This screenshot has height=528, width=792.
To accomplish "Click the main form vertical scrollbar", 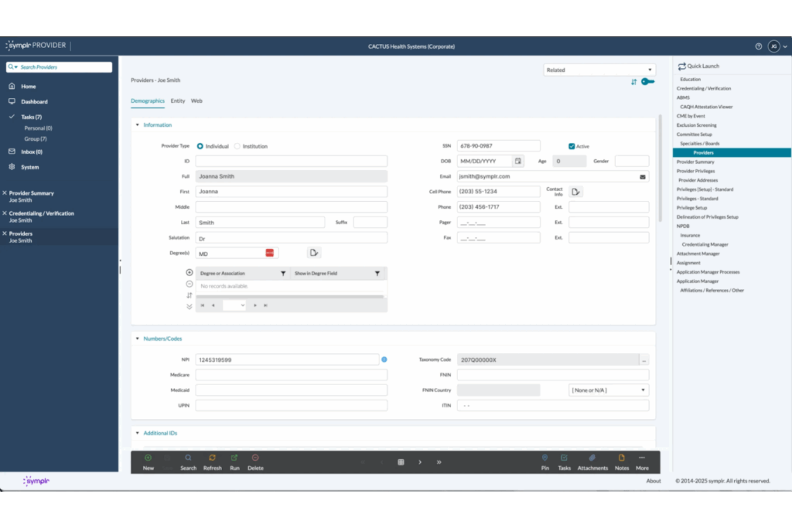I will [660, 168].
